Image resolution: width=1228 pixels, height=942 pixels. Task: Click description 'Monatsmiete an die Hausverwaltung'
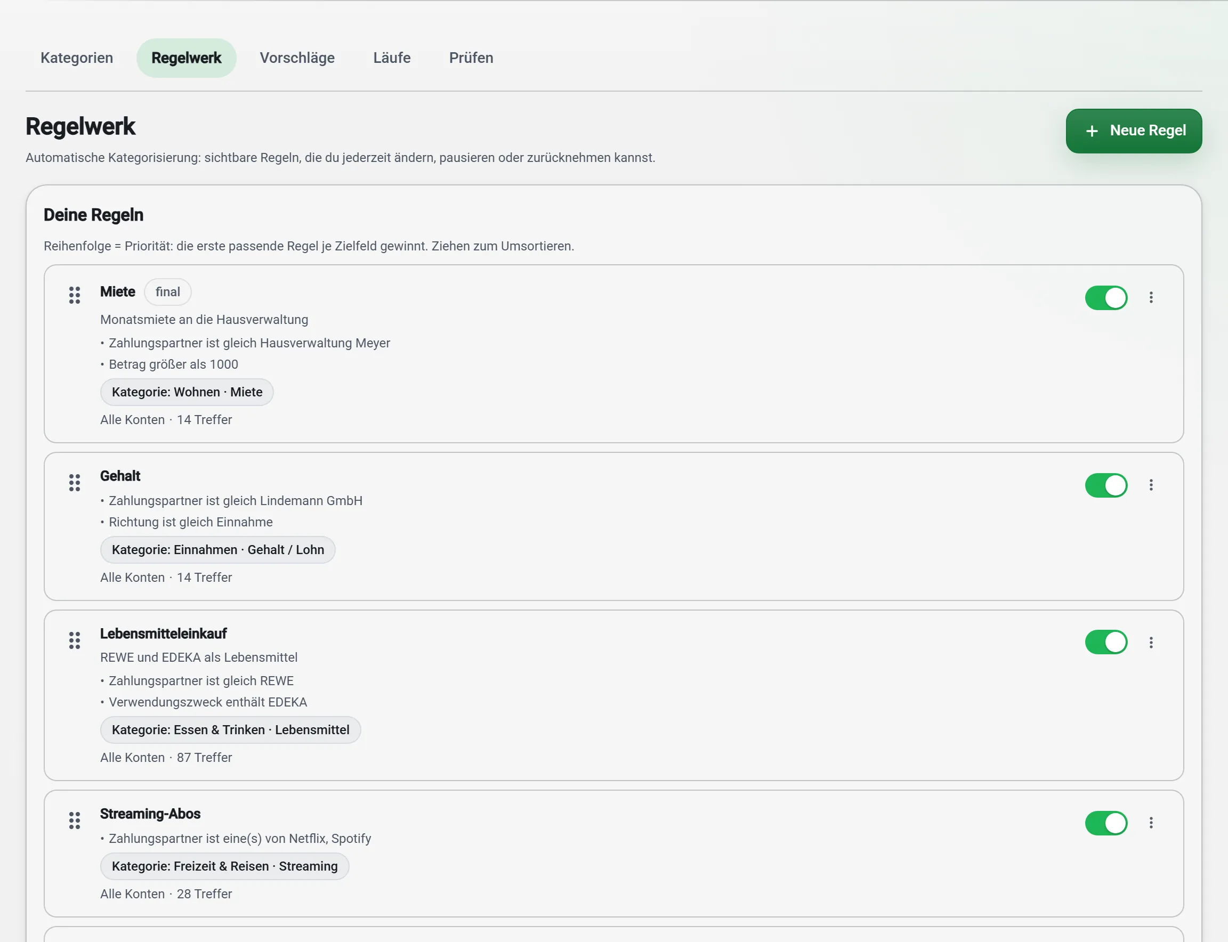coord(204,319)
